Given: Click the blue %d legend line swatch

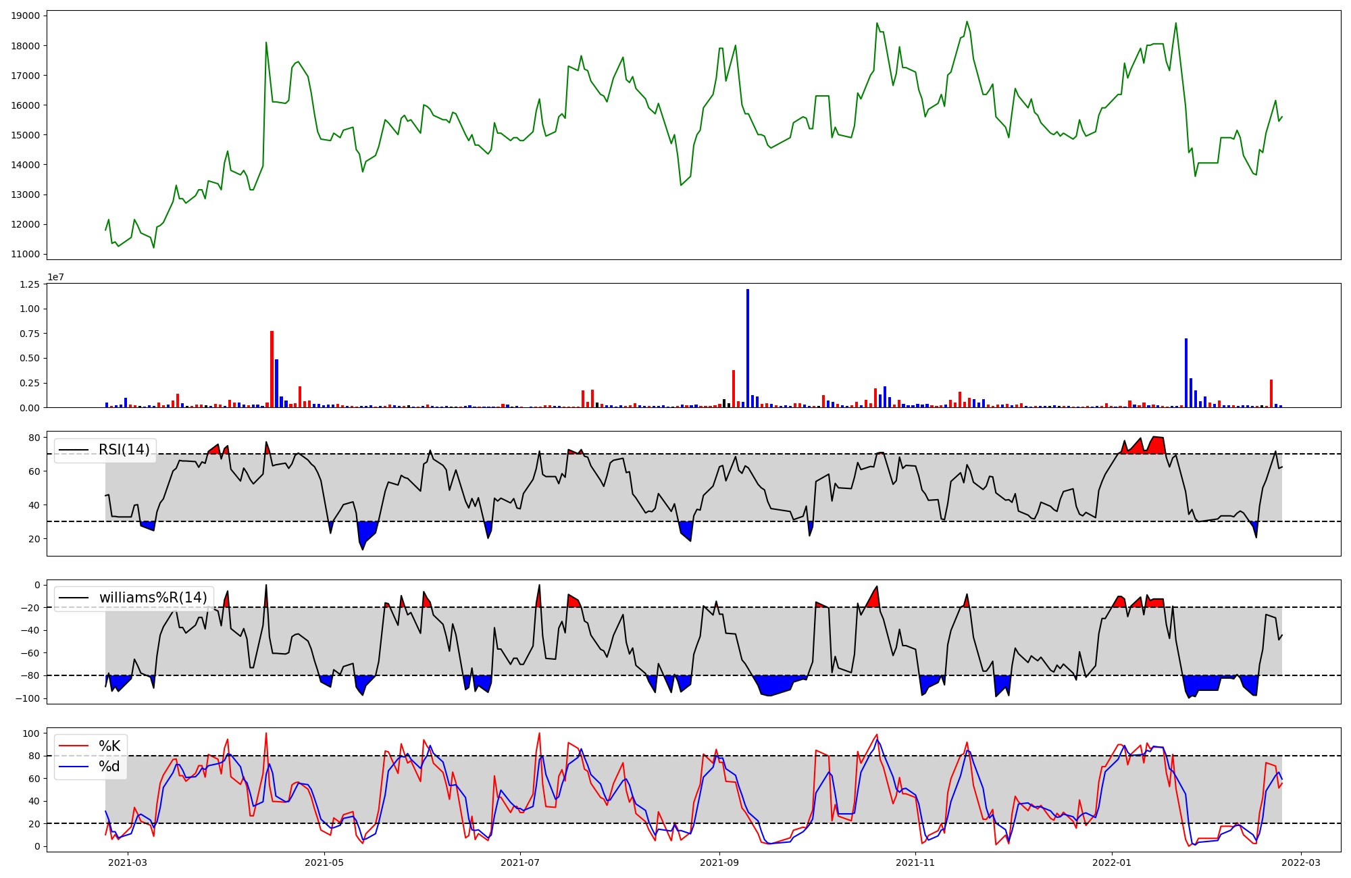Looking at the screenshot, I should [74, 767].
